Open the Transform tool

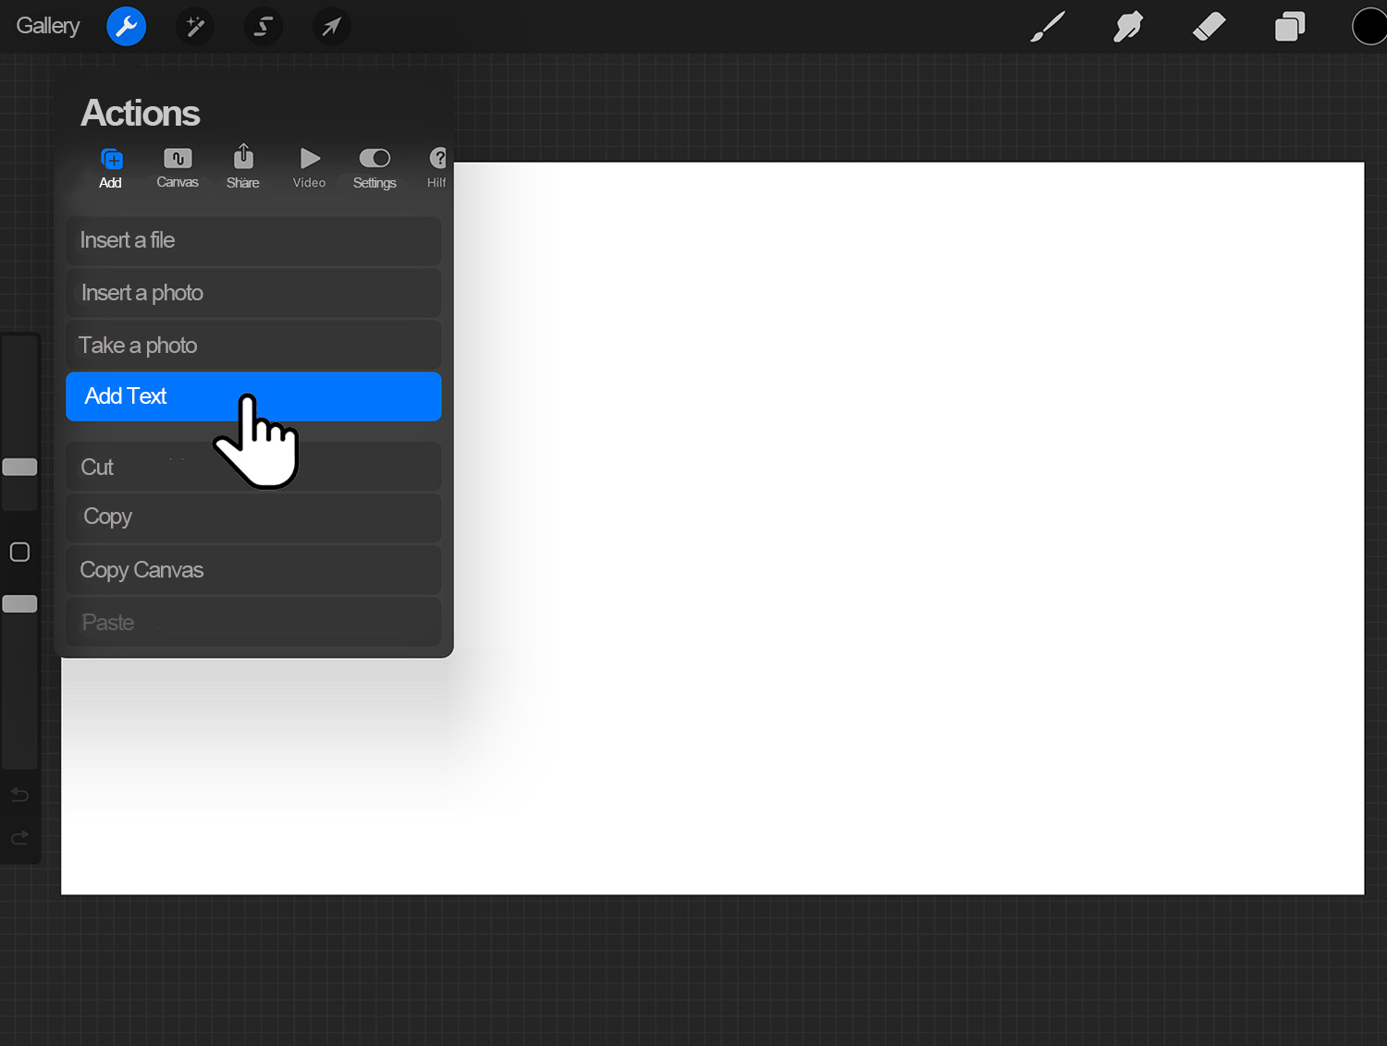(x=332, y=26)
